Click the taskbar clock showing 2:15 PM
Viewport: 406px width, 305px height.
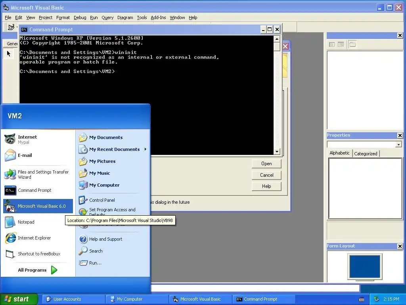391,299
